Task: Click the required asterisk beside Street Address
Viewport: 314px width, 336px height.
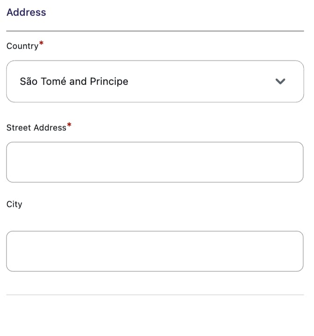Action: point(70,125)
